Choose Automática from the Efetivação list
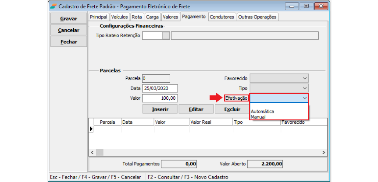This screenshot has height=182, width=378. [263, 112]
